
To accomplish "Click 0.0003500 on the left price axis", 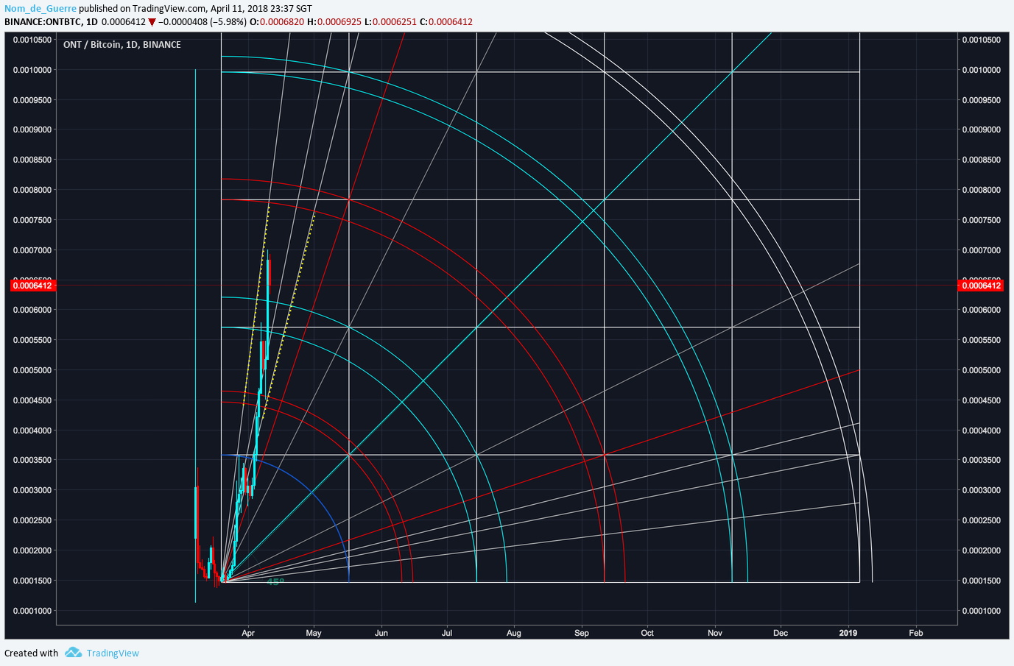I will (x=32, y=460).
